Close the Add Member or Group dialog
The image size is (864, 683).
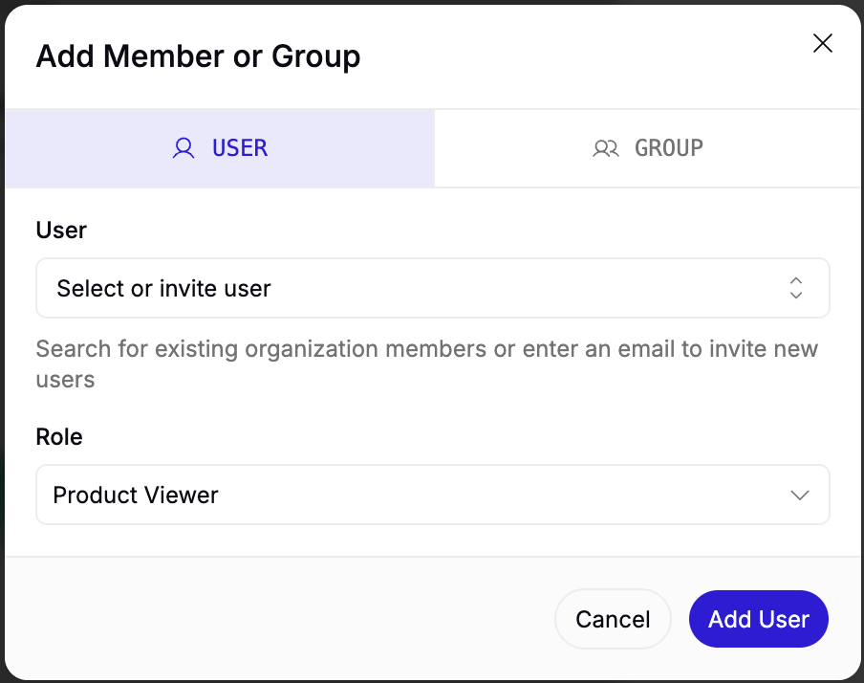[x=822, y=43]
